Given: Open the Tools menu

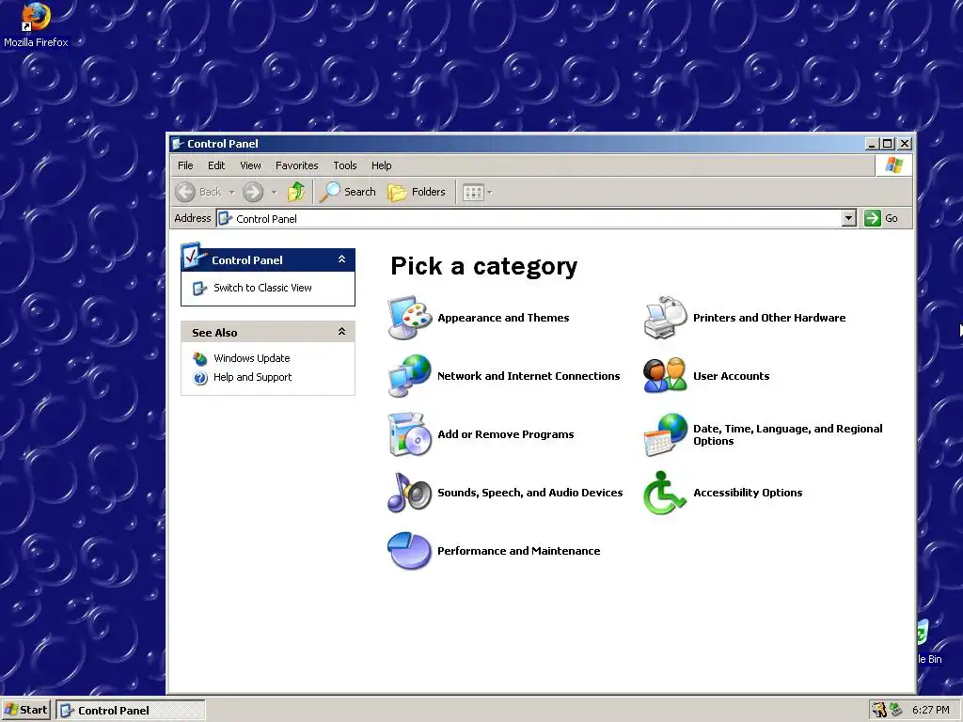Looking at the screenshot, I should click(344, 165).
